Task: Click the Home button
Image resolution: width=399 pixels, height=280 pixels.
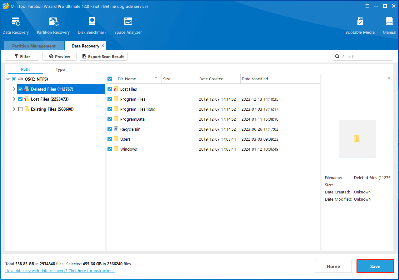Action: point(333,266)
